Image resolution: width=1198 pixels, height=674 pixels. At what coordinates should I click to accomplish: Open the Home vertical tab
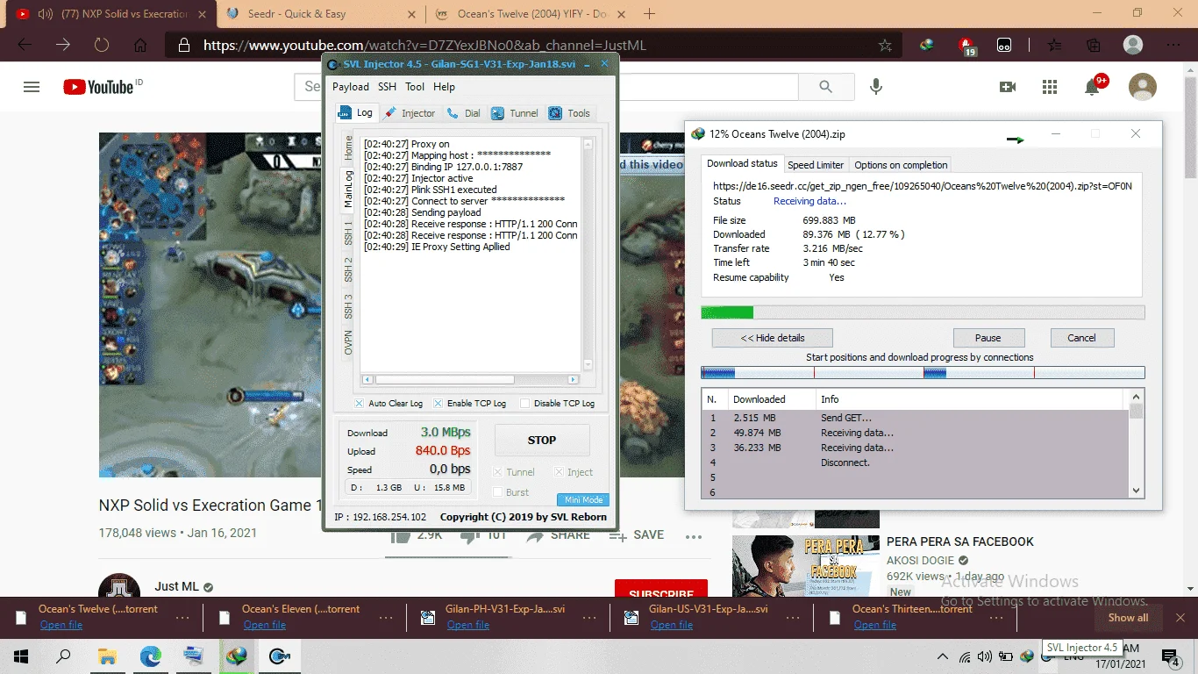point(348,147)
